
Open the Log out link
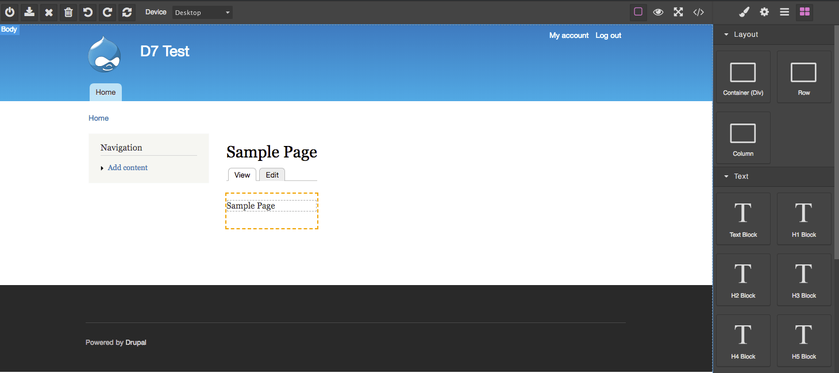608,35
